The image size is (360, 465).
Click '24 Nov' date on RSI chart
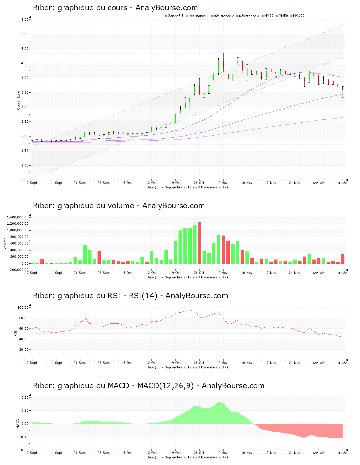coord(295,363)
